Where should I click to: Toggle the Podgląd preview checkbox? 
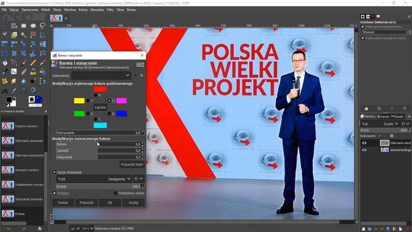click(54, 193)
